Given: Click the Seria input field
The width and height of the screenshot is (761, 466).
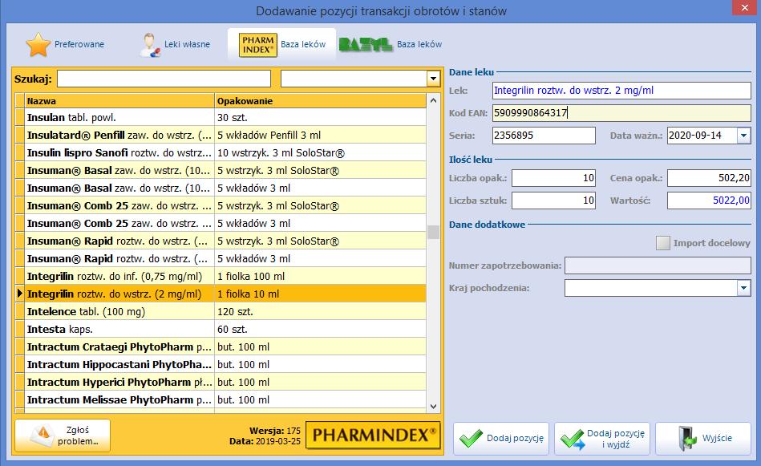Looking at the screenshot, I should (x=544, y=136).
